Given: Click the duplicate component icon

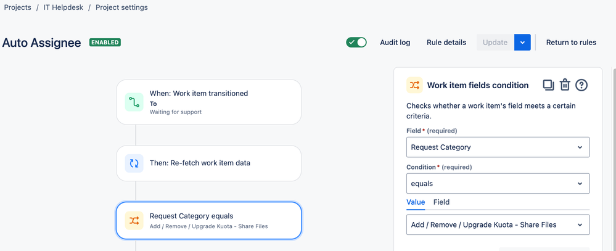Looking at the screenshot, I should point(548,85).
